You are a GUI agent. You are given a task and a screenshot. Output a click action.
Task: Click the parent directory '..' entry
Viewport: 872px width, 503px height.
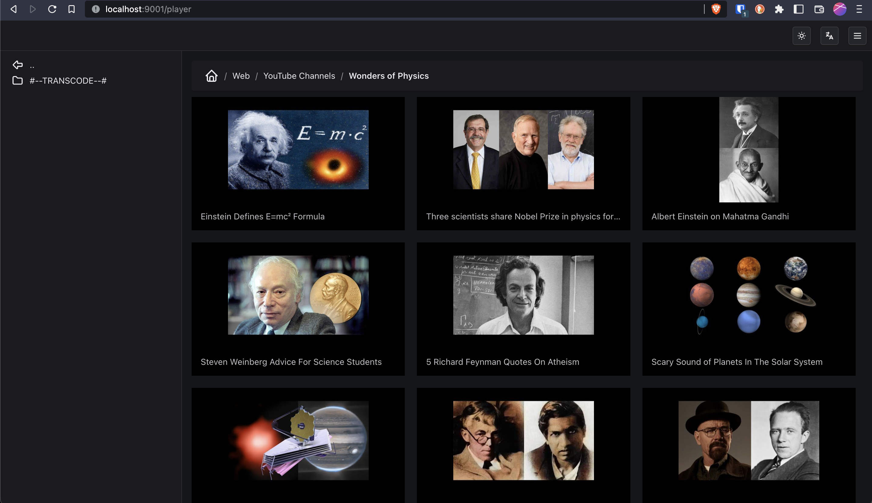coord(32,65)
